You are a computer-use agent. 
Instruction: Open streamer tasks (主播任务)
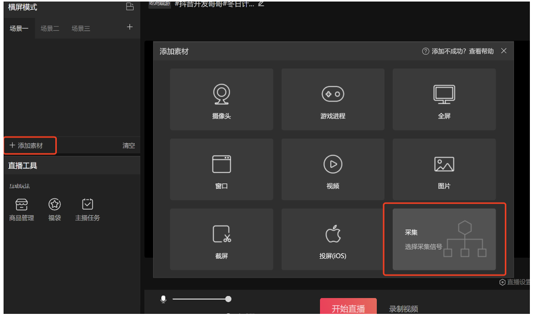pos(88,210)
